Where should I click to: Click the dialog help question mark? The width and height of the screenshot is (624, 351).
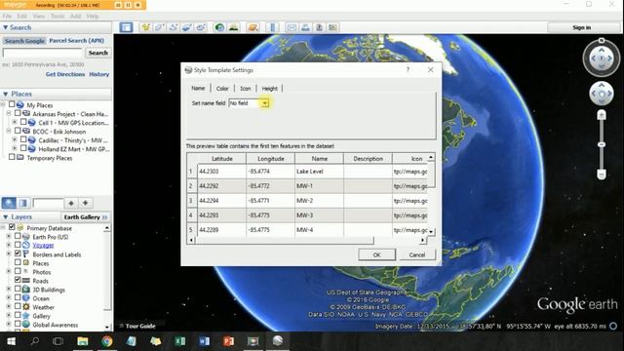pyautogui.click(x=408, y=69)
